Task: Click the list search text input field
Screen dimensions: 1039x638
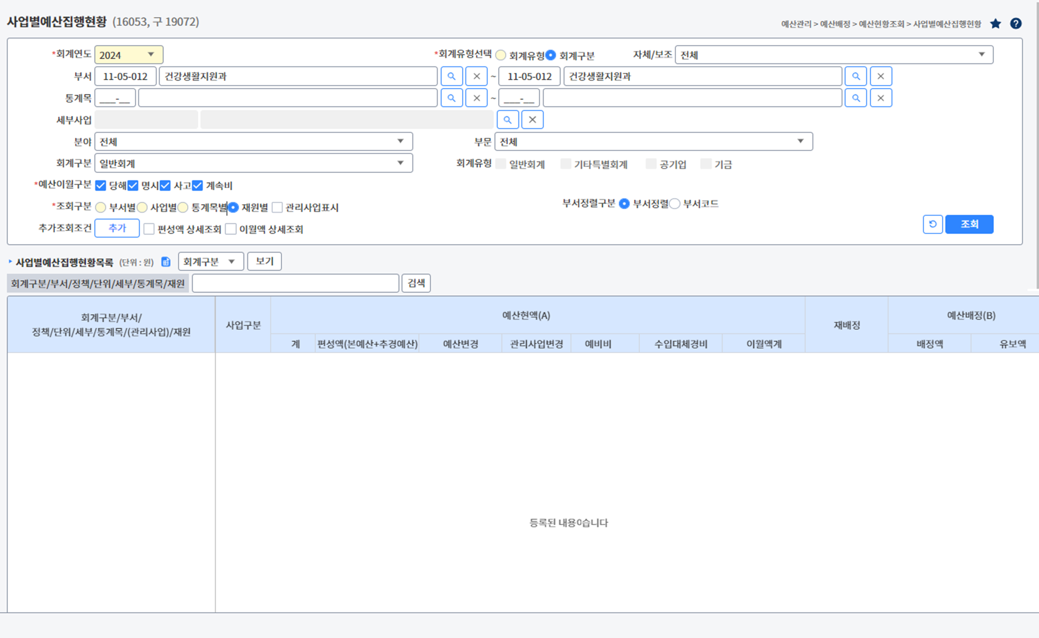Action: point(295,283)
